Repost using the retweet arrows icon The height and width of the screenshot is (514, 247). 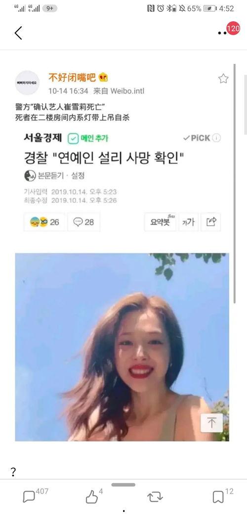[155, 497]
